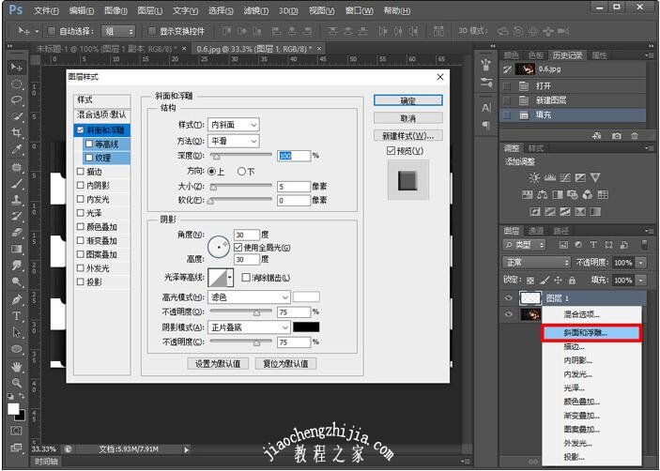Select the Horizontal Type (T) tool
660x471 pixels.
[x=16, y=317]
